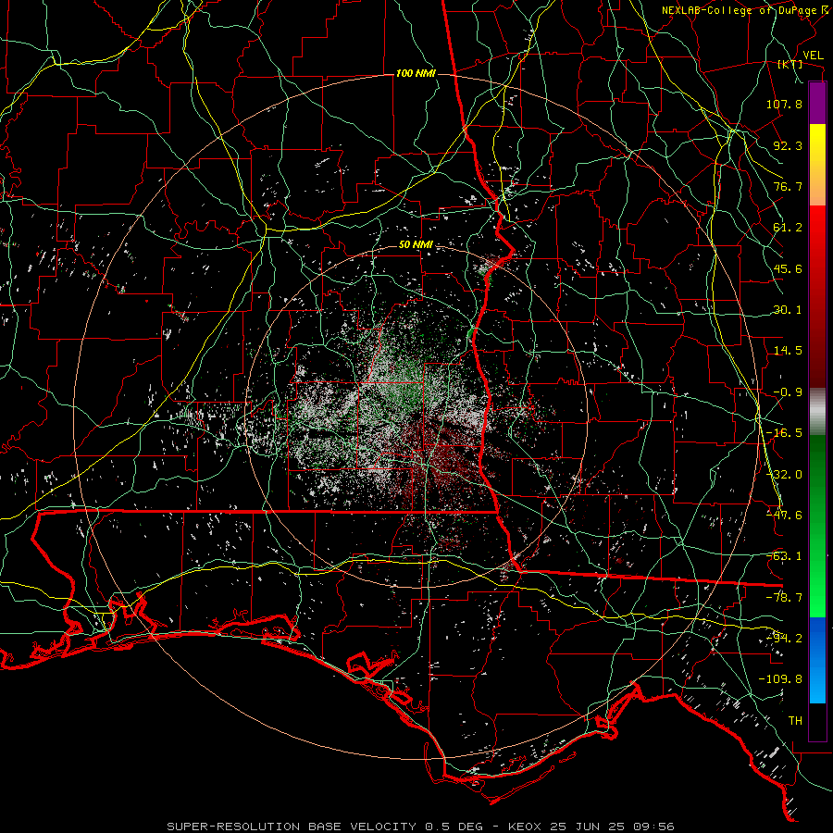Select the purple segment of the color bar
Viewport: 833px width, 833px height.
tap(817, 103)
